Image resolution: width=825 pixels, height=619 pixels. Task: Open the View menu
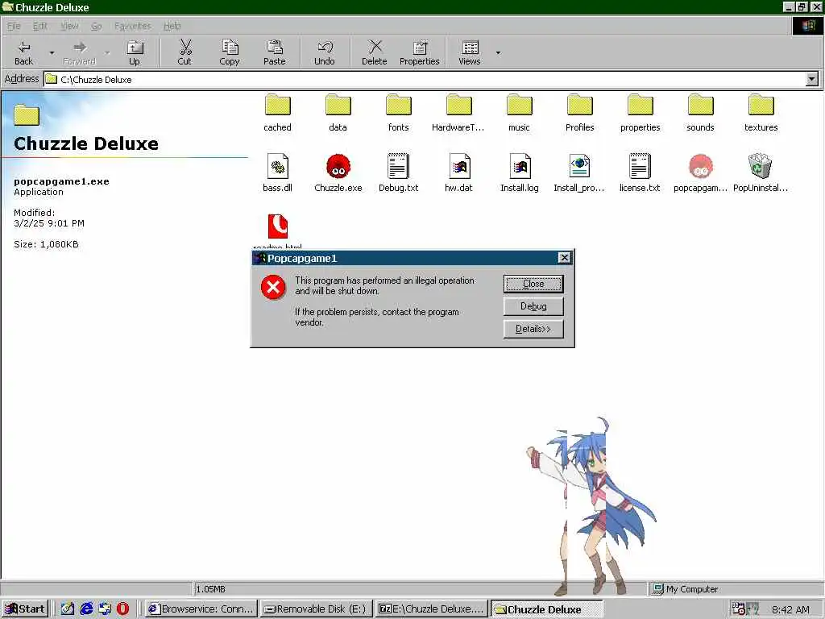69,26
